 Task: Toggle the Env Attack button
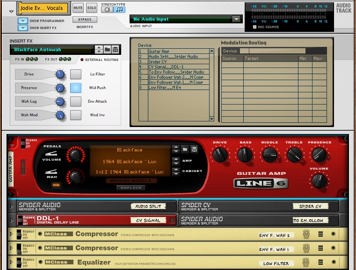click(76, 101)
